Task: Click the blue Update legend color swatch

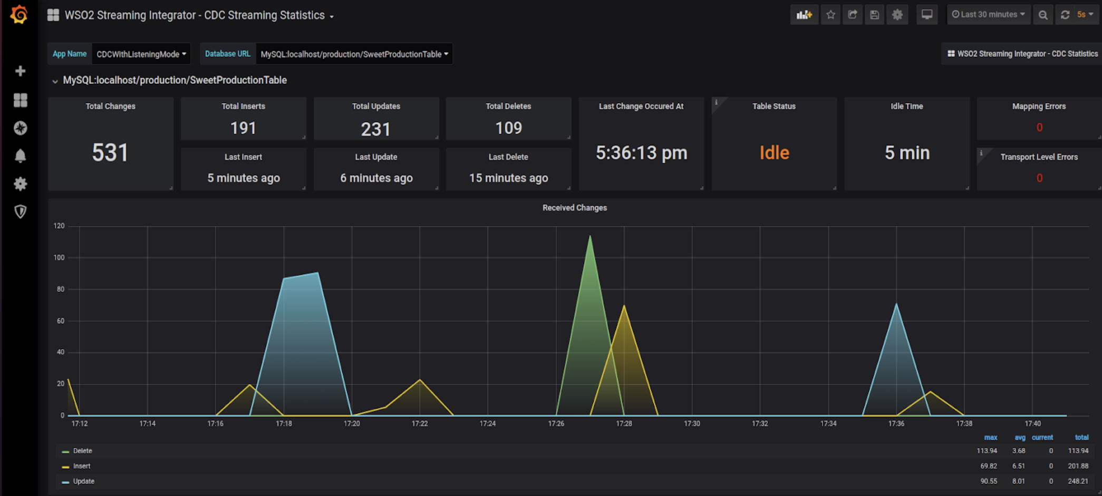Action: (x=65, y=482)
